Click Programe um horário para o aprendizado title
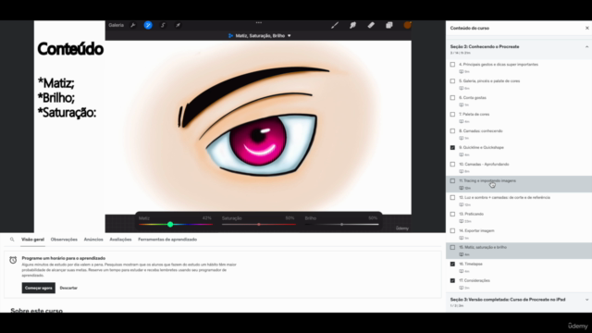Screen dimensions: 592x333 coord(64,258)
